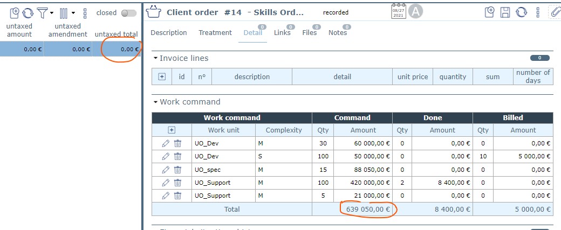
Task: Open extra menu in left list toolbar
Action: tap(85, 13)
